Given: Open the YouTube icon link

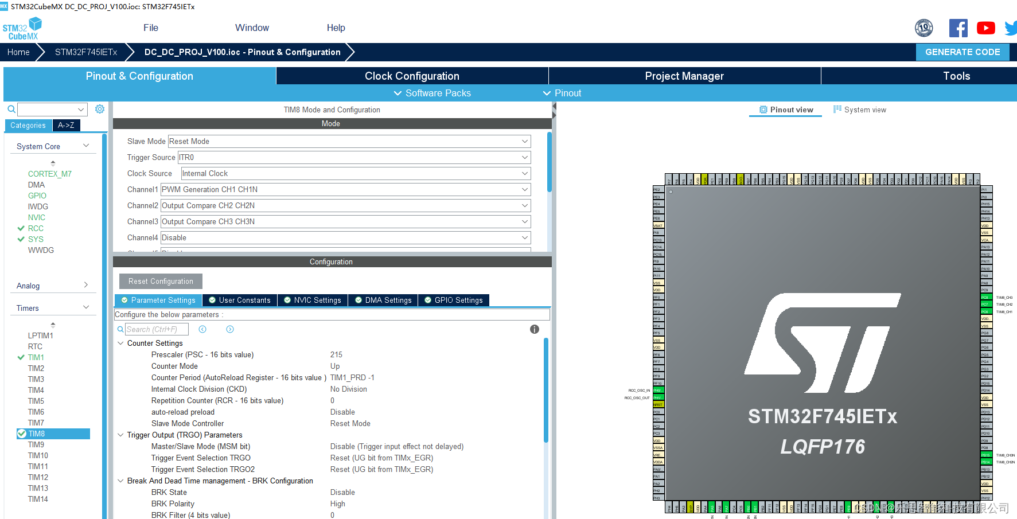Looking at the screenshot, I should pos(985,28).
